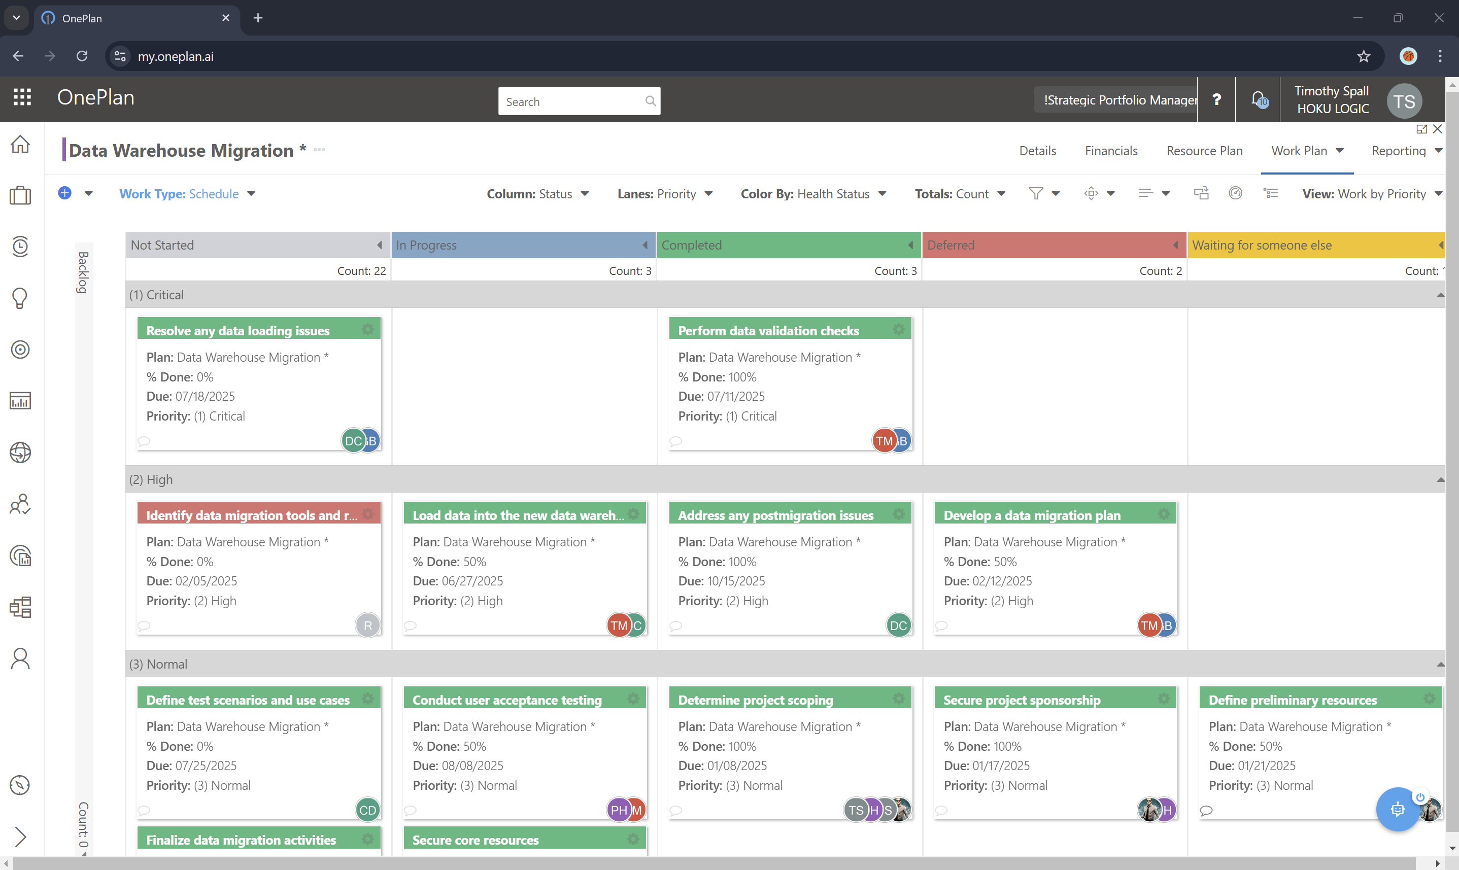The height and width of the screenshot is (870, 1459).
Task: Open the timesheet clock icon
Action: point(20,246)
